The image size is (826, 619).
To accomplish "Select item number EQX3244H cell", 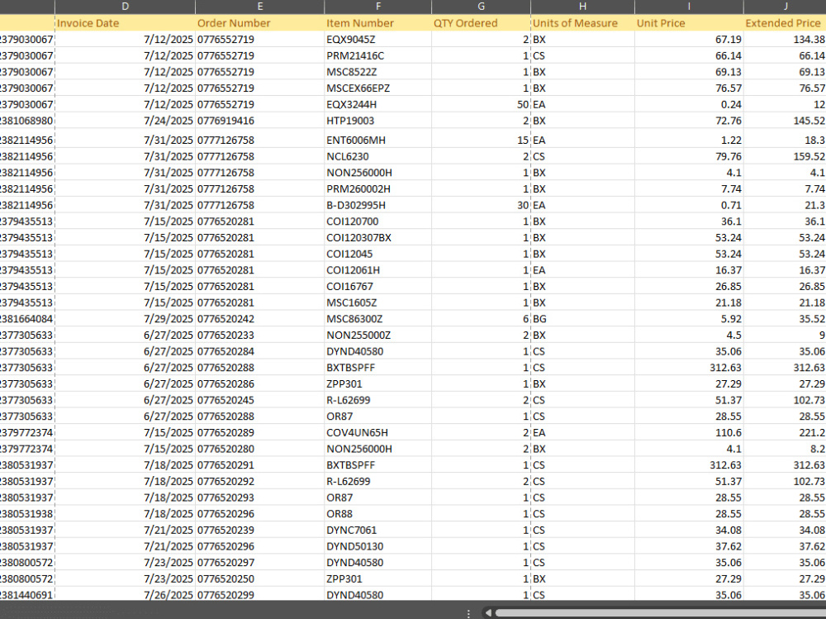I will [377, 104].
